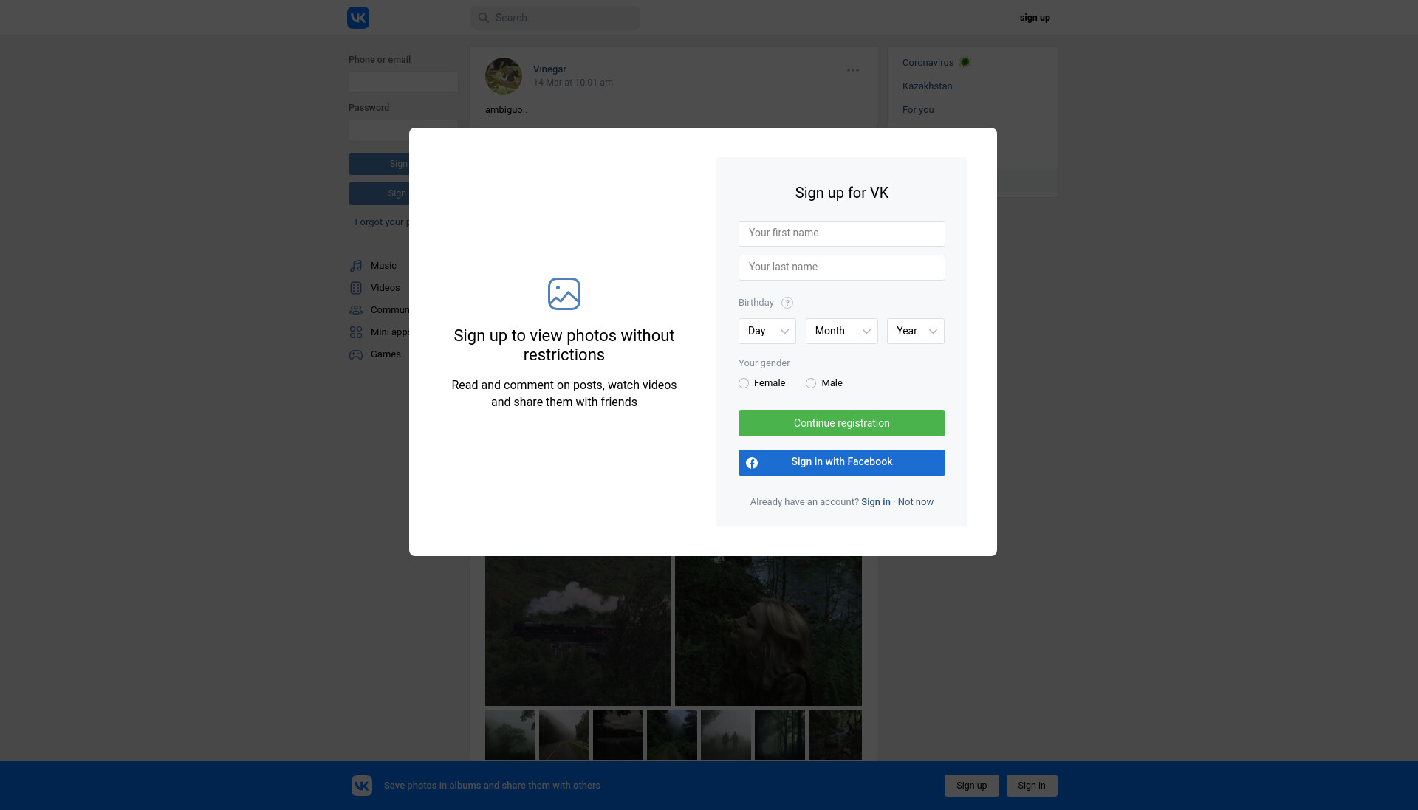Click the Communities people icon
The image size is (1418, 810).
tap(356, 310)
